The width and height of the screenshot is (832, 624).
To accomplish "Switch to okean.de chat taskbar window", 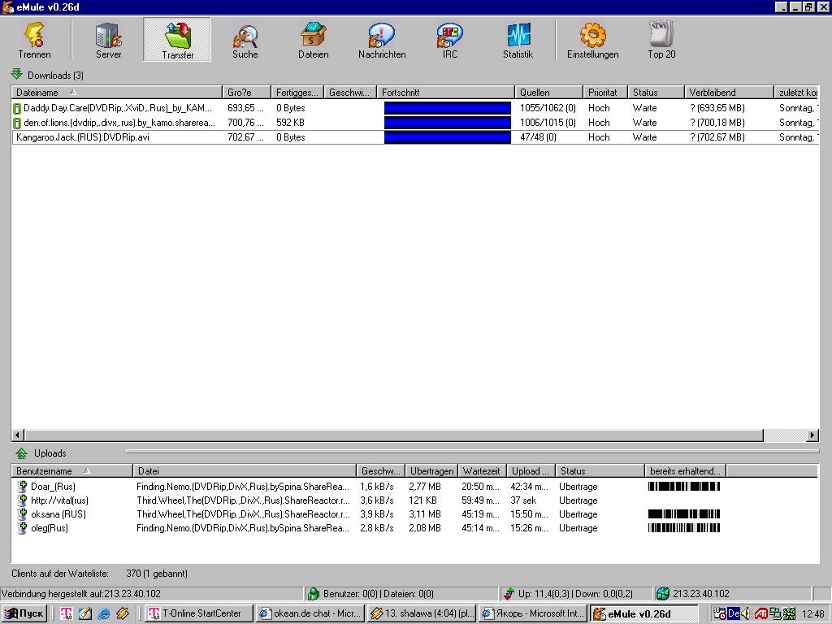I will coord(310,613).
